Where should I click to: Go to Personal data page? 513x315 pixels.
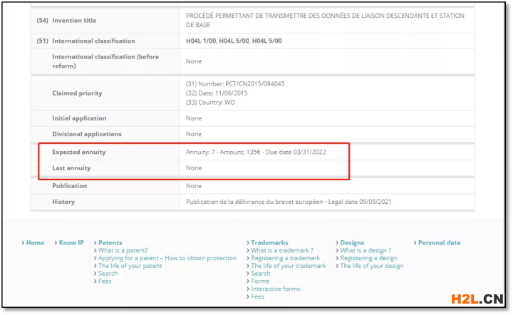tap(439, 243)
